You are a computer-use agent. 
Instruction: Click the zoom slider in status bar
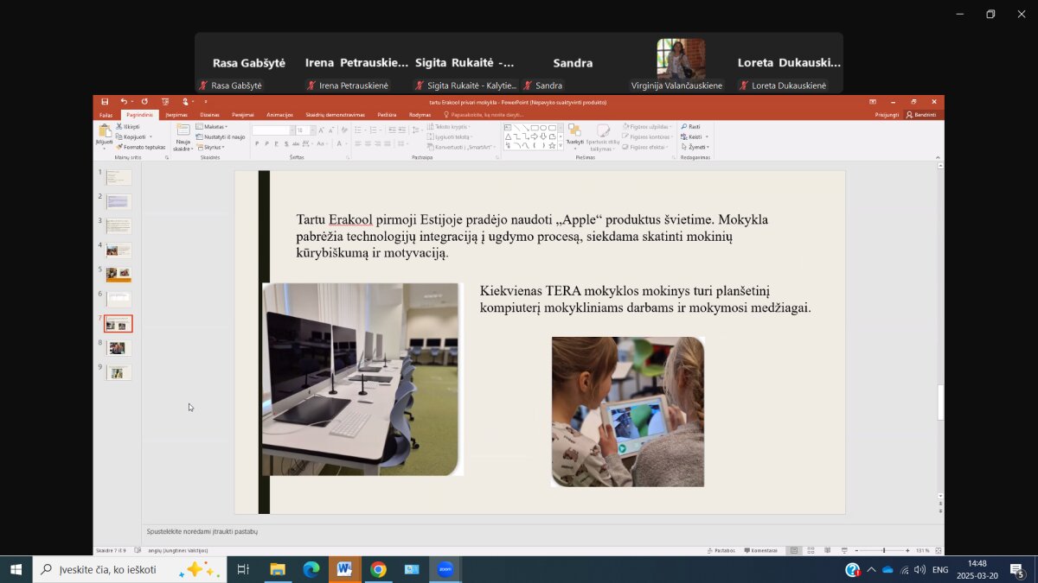coord(883,550)
